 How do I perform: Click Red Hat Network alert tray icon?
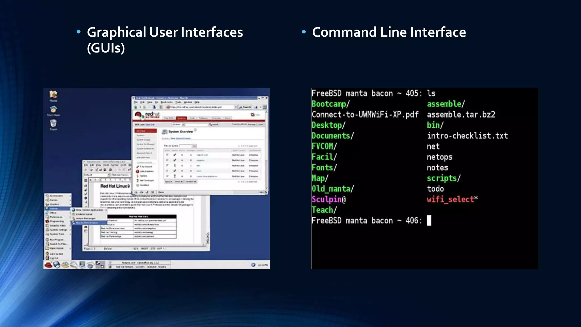coord(253,265)
